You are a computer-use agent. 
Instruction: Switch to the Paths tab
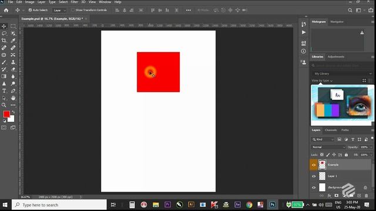click(x=345, y=130)
